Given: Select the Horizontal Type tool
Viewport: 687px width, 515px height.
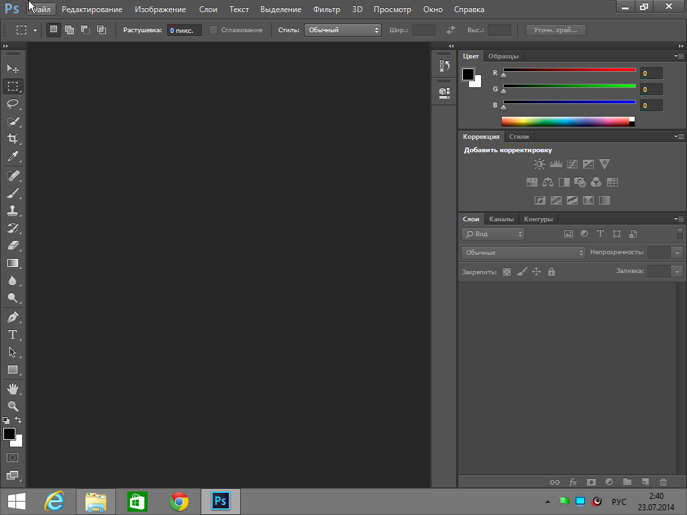Looking at the screenshot, I should click(12, 335).
